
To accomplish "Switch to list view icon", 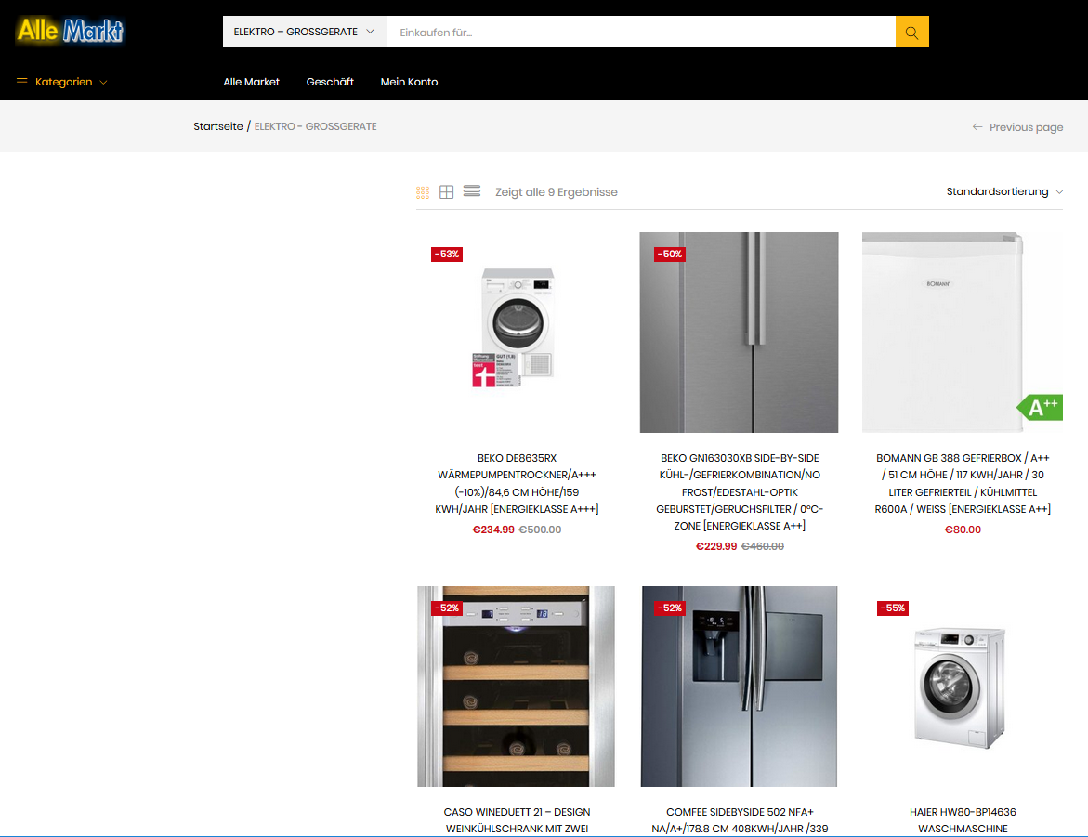I will [472, 190].
